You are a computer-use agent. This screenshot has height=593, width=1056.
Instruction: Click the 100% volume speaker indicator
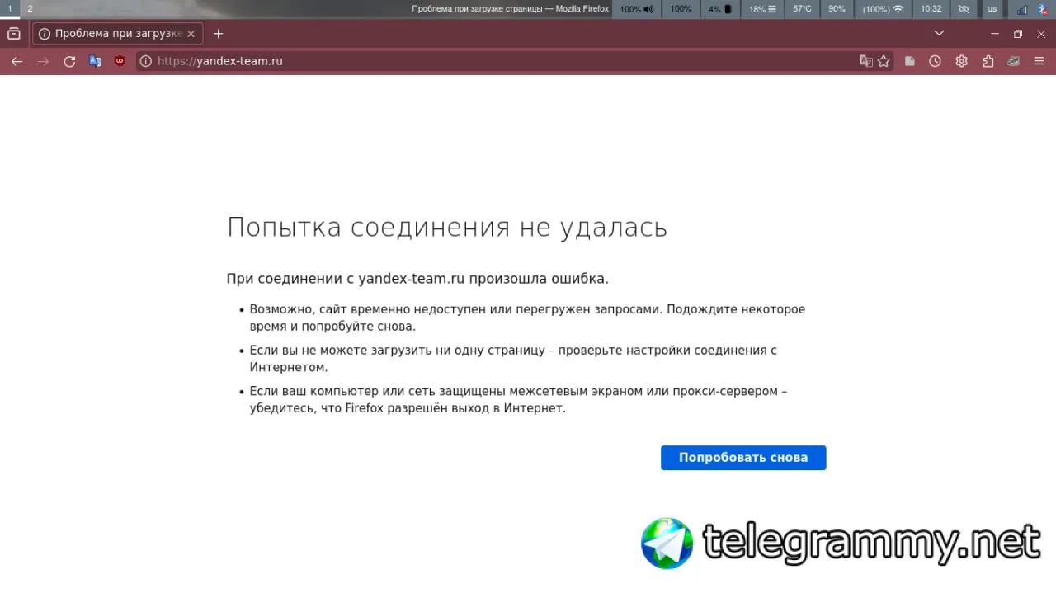[x=636, y=9]
